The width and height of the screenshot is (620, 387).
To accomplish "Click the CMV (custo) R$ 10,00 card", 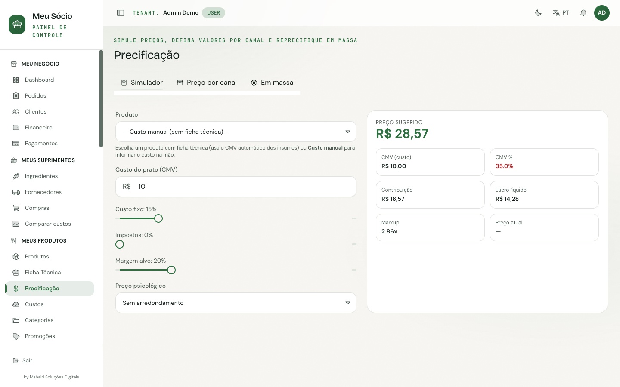I will 430,162.
